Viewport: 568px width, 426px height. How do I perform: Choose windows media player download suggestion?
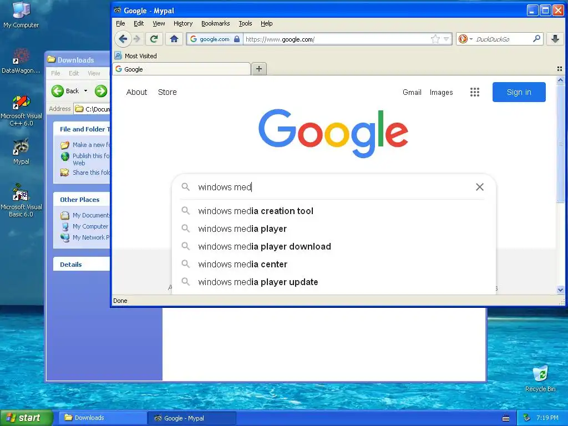[x=333, y=246]
